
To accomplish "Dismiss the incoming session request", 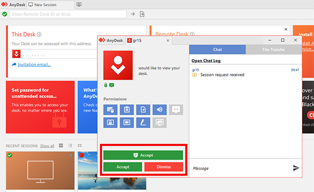I will pyautogui.click(x=164, y=167).
